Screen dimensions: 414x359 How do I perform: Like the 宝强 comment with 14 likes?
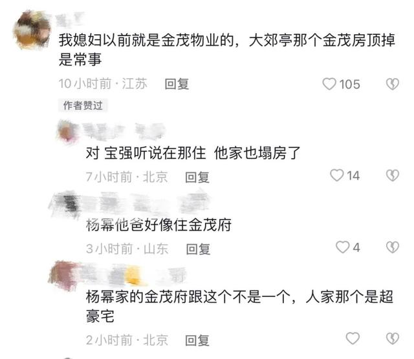(336, 176)
